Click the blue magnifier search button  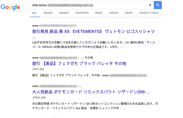(x=158, y=5)
